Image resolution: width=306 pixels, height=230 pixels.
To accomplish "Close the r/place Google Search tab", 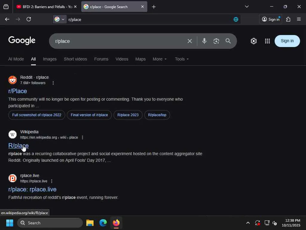I will pos(143,7).
